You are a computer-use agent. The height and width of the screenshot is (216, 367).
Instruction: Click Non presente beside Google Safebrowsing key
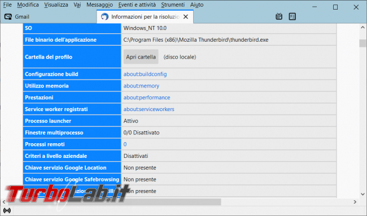coord(139,179)
